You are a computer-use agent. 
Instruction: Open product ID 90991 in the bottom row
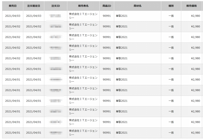(107, 133)
